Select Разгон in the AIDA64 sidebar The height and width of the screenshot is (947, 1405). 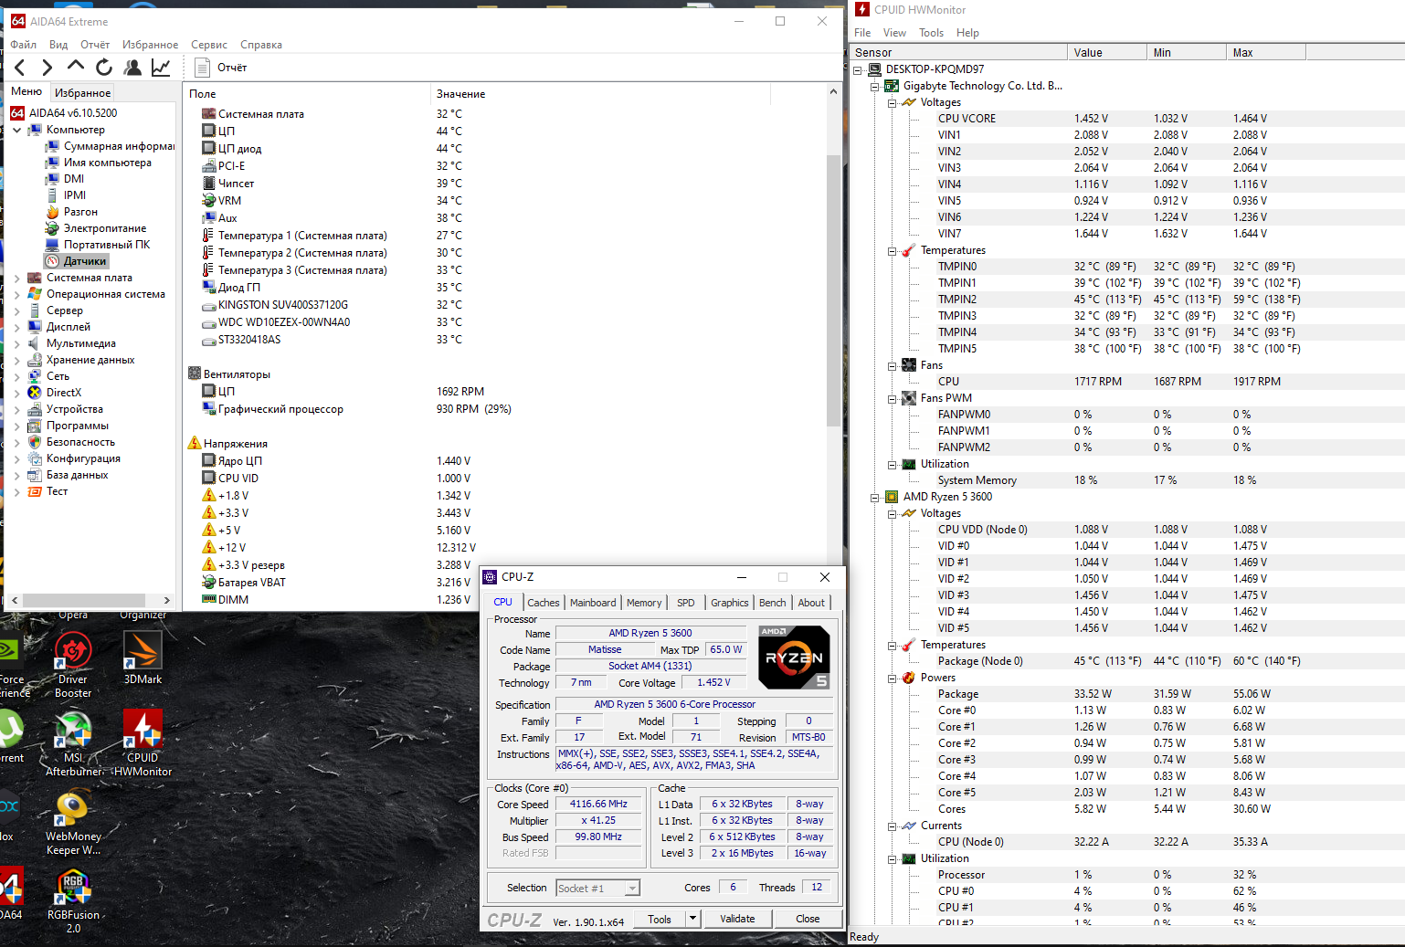click(x=72, y=212)
